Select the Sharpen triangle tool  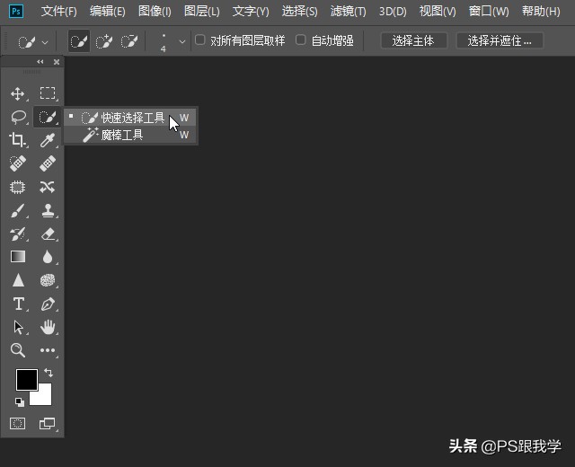[x=18, y=280]
